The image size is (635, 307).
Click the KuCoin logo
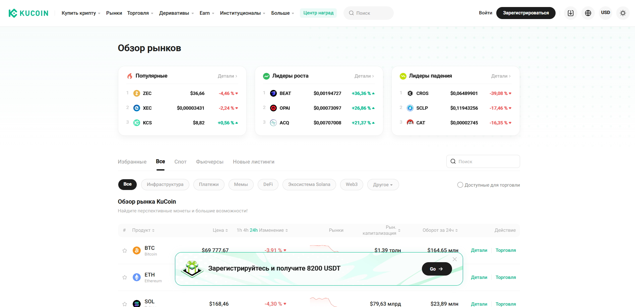pyautogui.click(x=28, y=13)
